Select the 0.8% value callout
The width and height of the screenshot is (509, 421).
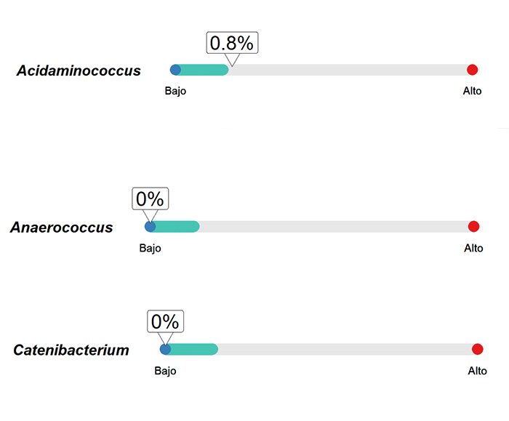click(232, 43)
